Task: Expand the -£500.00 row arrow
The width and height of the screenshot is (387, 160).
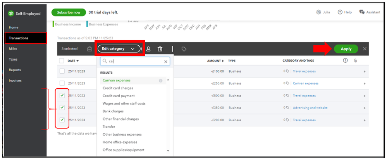Action: (x=365, y=96)
